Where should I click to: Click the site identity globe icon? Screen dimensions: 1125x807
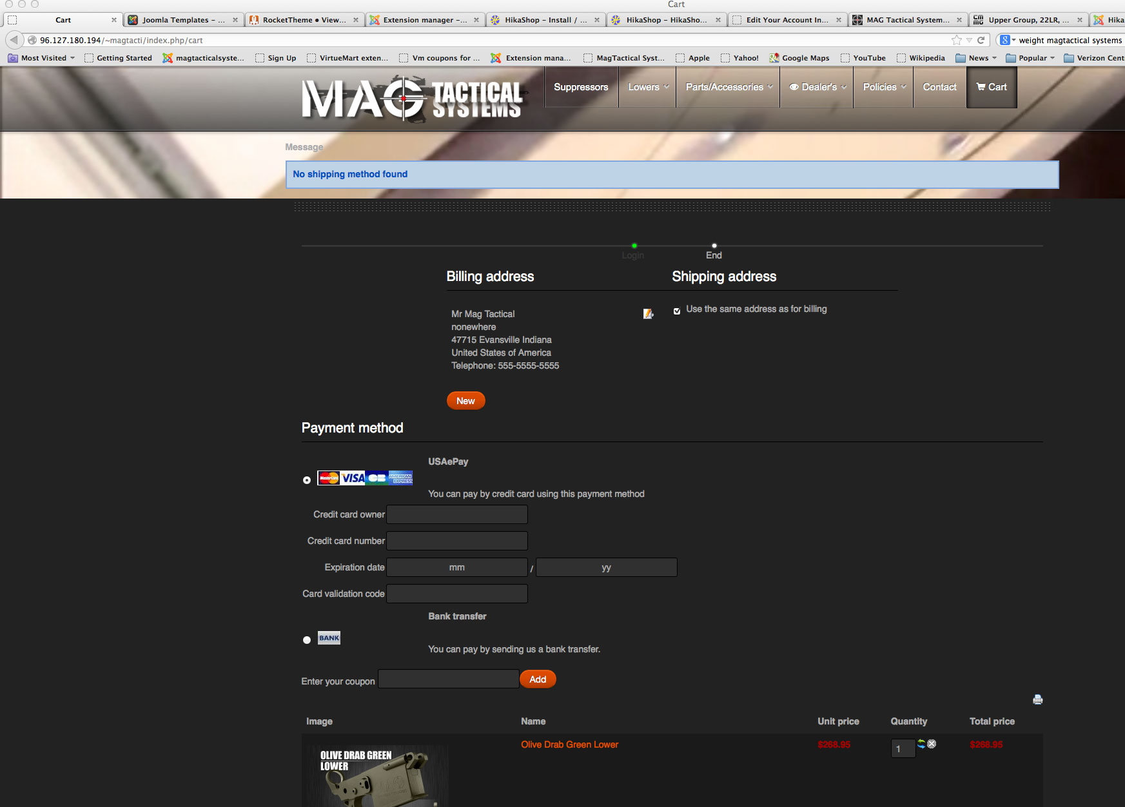click(x=32, y=40)
